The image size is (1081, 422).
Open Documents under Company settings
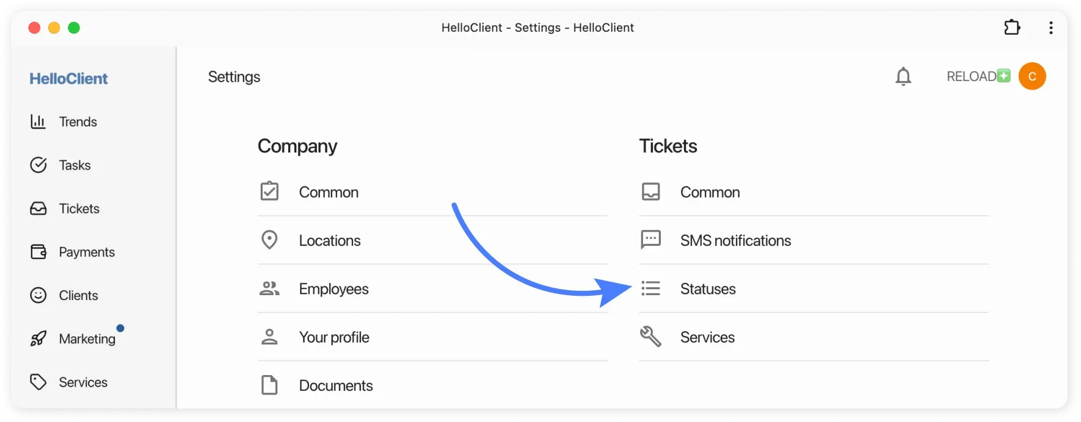[335, 385]
